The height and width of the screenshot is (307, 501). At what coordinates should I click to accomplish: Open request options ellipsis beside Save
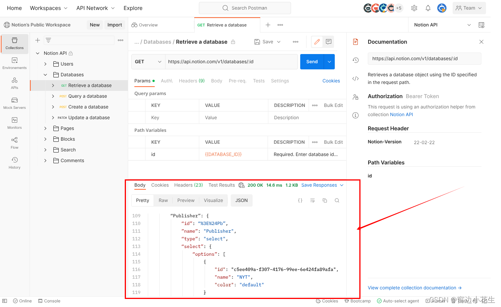point(296,42)
